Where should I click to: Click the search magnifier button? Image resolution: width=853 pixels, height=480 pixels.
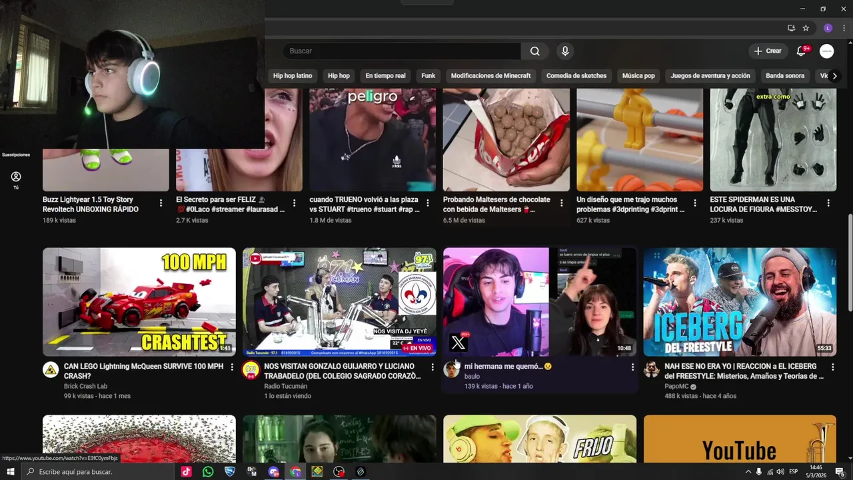click(x=535, y=51)
